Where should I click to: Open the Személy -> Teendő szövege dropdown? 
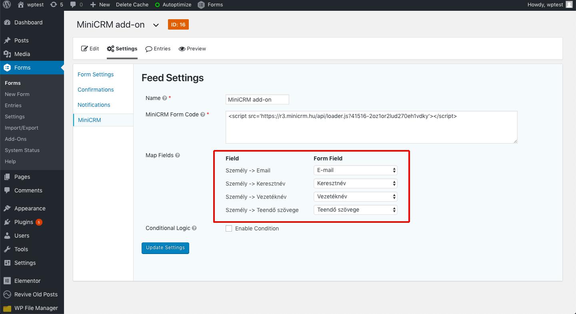356,210
